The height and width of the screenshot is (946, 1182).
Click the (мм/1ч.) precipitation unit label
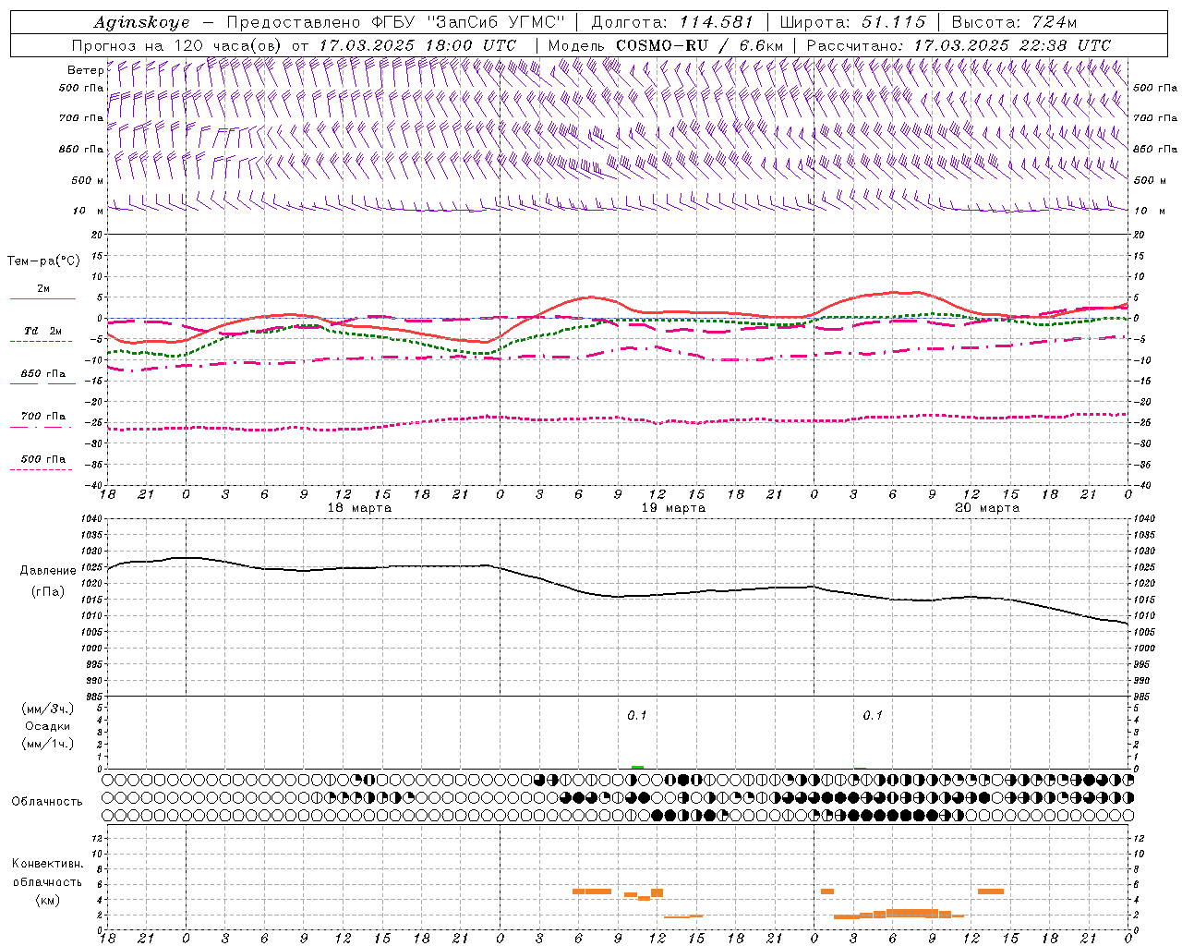click(x=47, y=744)
